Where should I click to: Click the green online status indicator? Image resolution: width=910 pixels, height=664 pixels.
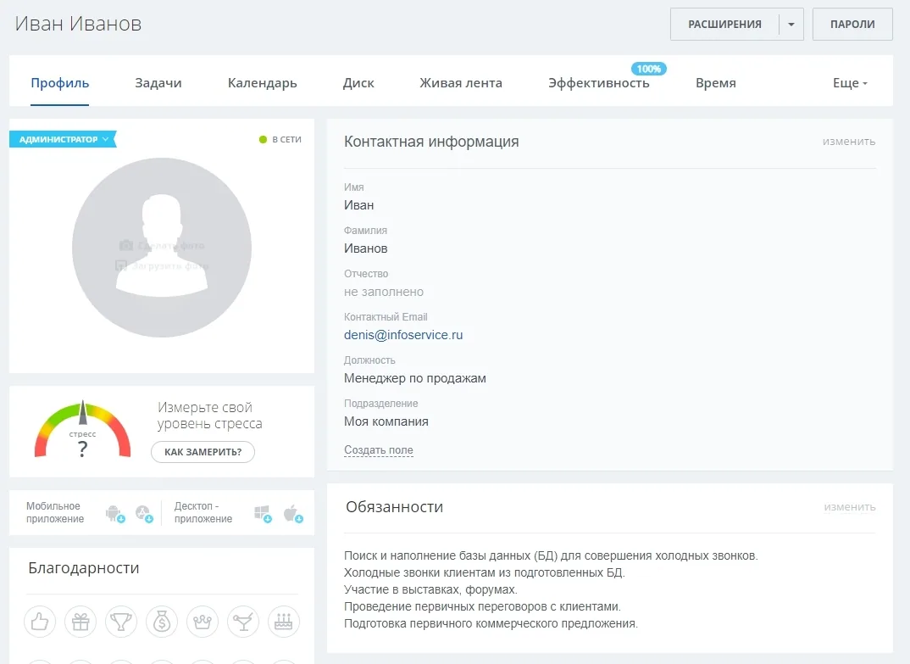(x=263, y=139)
